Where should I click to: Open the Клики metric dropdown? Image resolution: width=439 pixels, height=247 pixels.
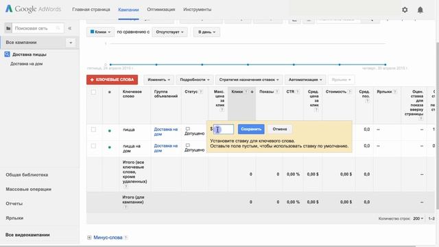pyautogui.click(x=100, y=32)
